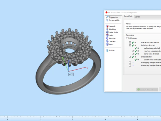Screen dimensions: 161x121
Task: Toggle the bad edges detected checkbox
Action: (x=130, y=45)
